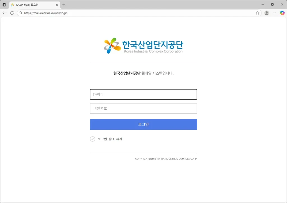Click the blue 로그인 button

point(143,124)
